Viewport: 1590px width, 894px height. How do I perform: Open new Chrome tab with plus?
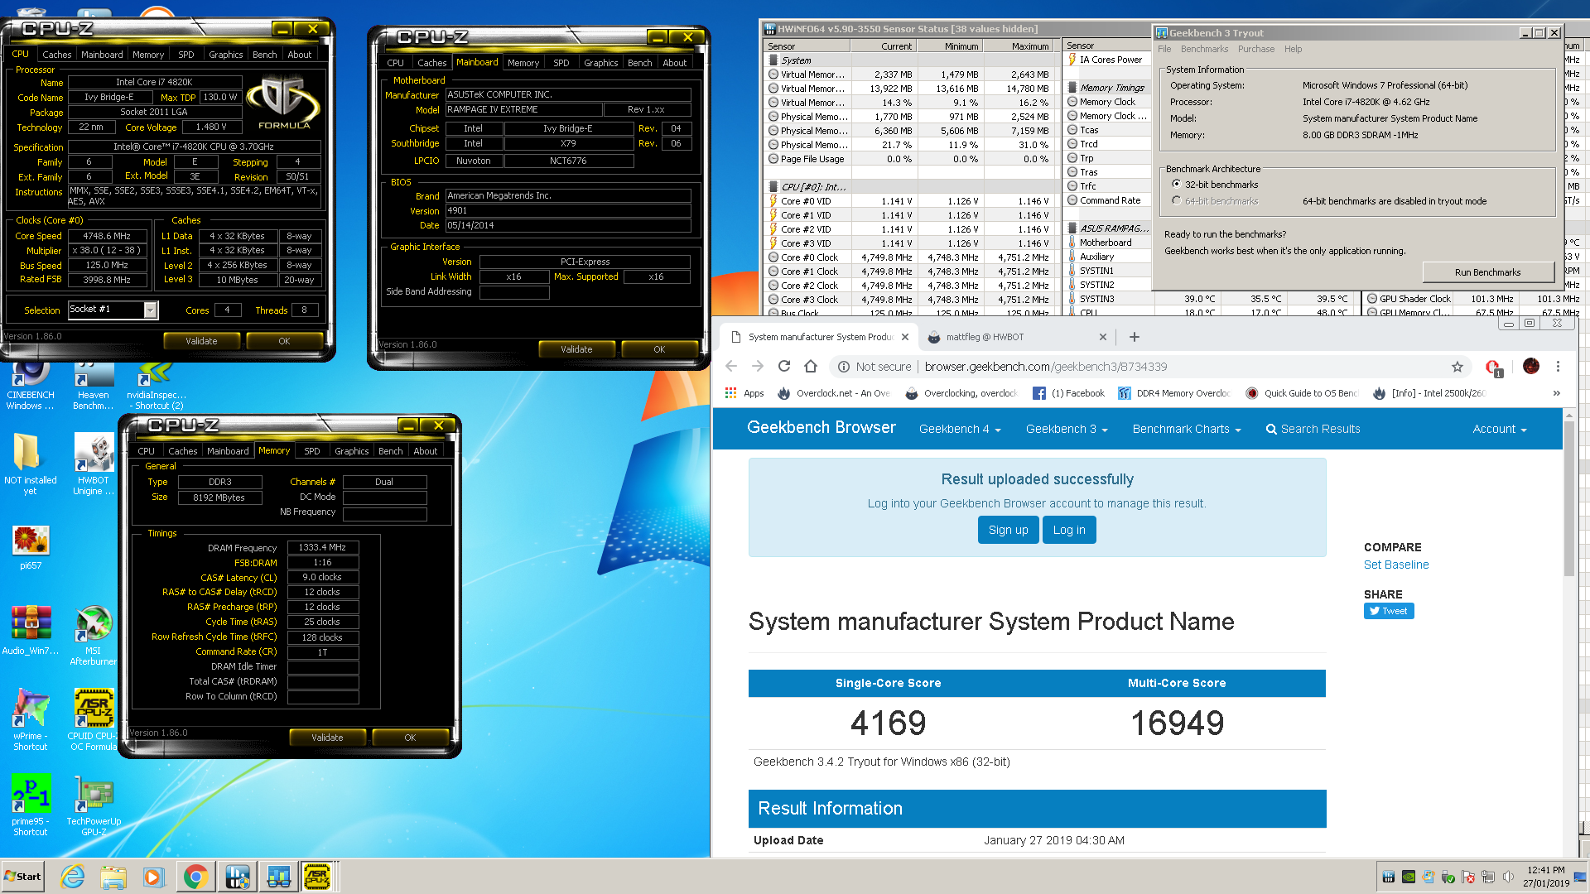coord(1135,337)
